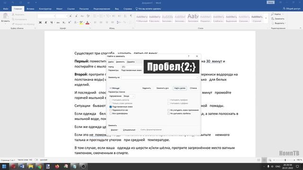
Task: Click the yellow text highlight marker icon
Action: click(81, 23)
